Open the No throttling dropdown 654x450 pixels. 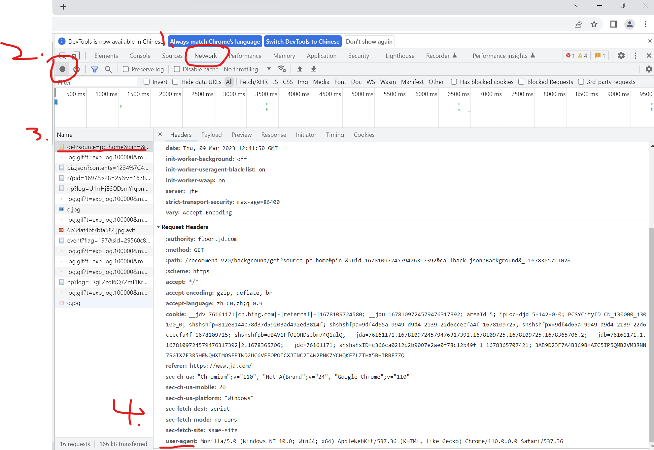coord(247,69)
